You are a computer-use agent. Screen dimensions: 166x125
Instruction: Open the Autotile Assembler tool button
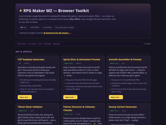pyautogui.click(x=116, y=97)
